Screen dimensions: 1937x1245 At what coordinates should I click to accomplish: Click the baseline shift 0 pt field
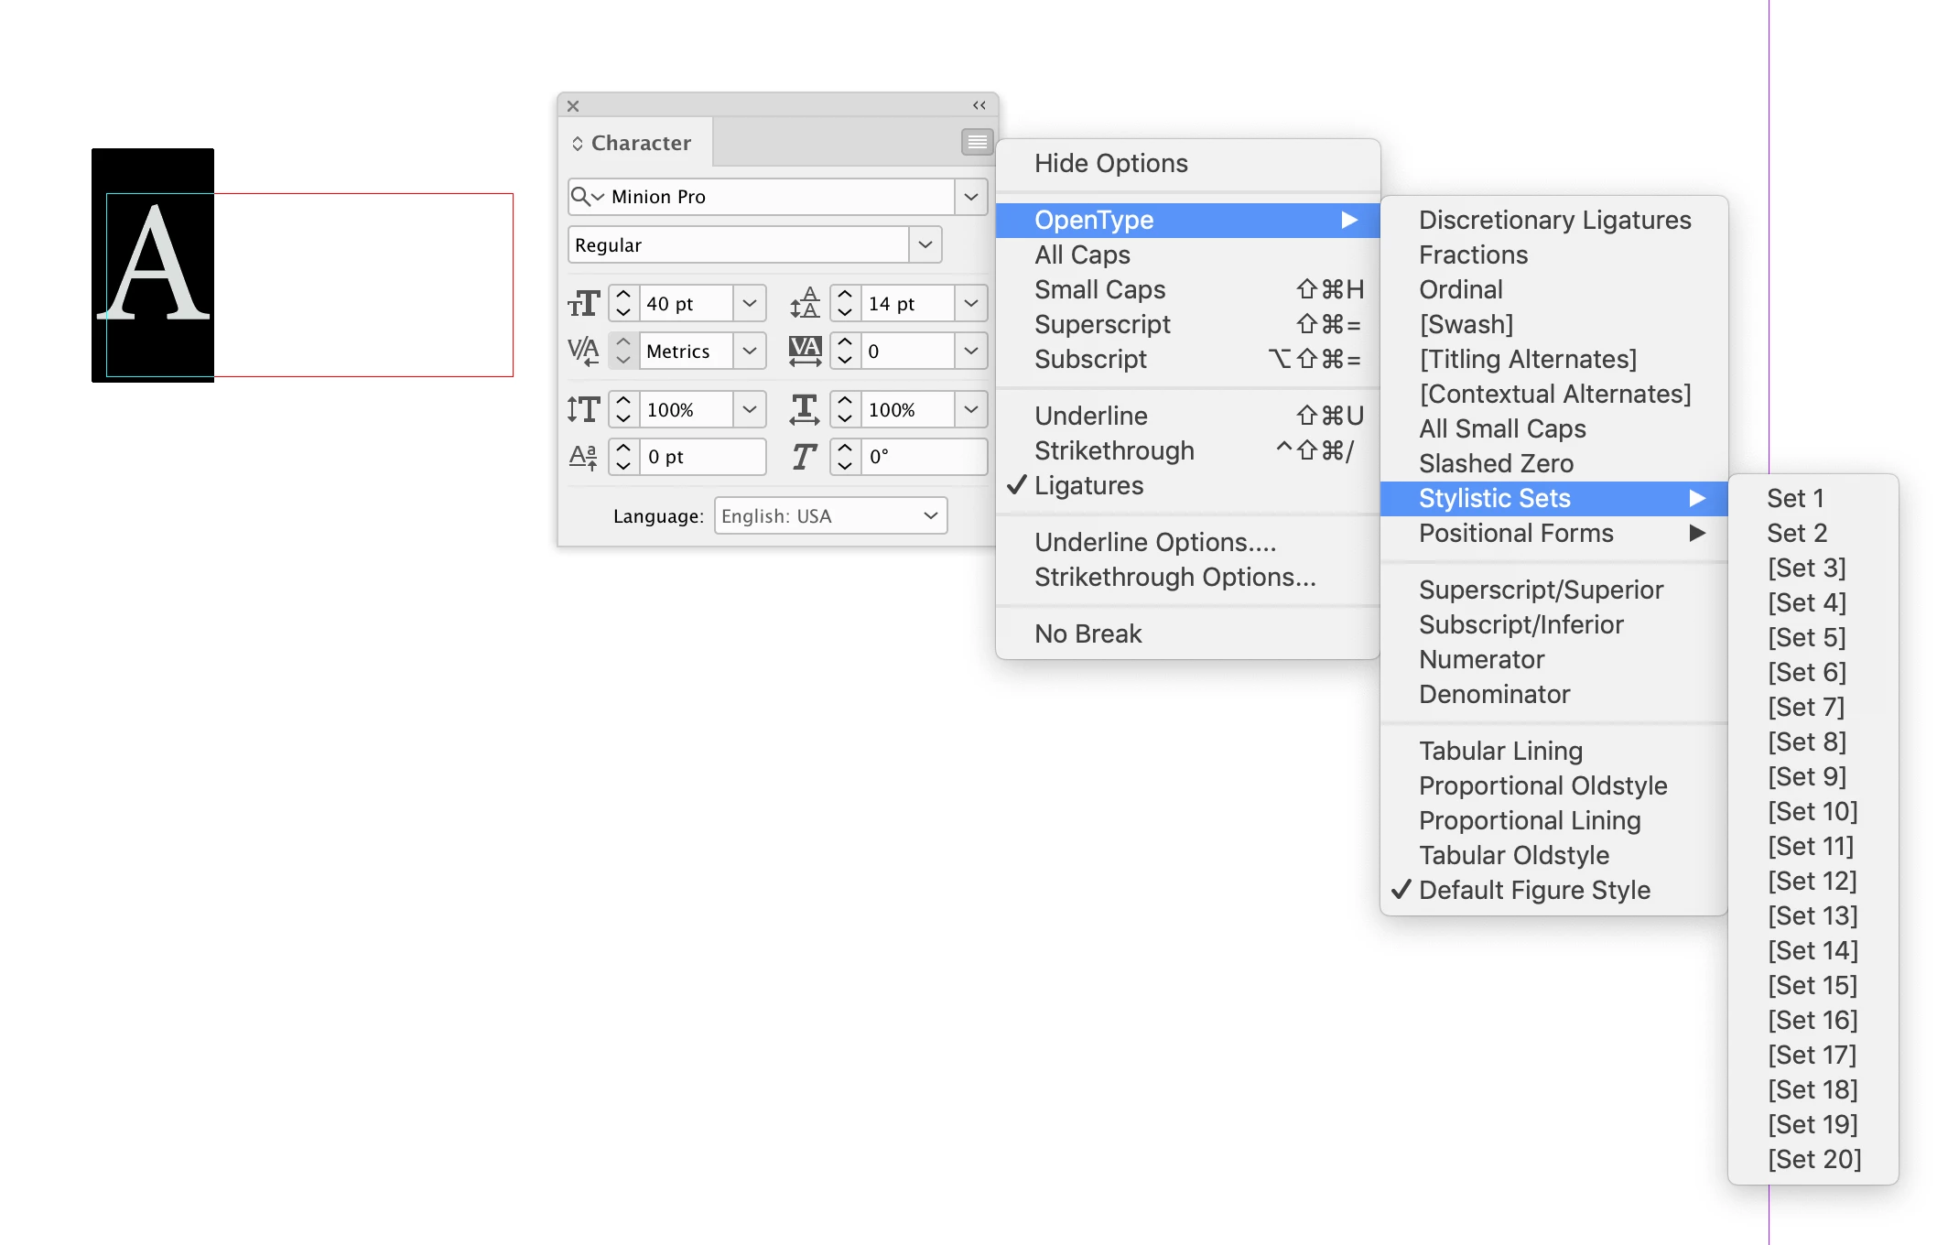click(x=701, y=456)
